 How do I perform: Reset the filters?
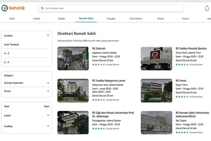click(46, 106)
